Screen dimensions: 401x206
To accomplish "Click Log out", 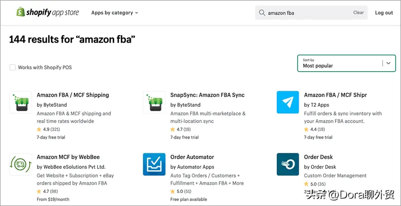I will [384, 13].
